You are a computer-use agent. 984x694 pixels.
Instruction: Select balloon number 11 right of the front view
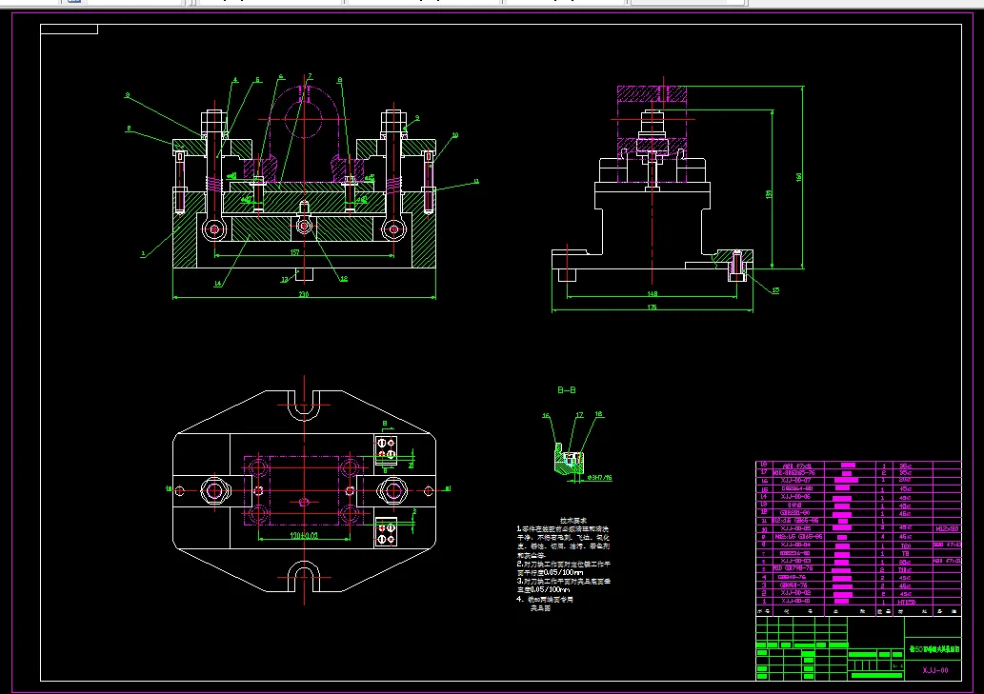(475, 181)
